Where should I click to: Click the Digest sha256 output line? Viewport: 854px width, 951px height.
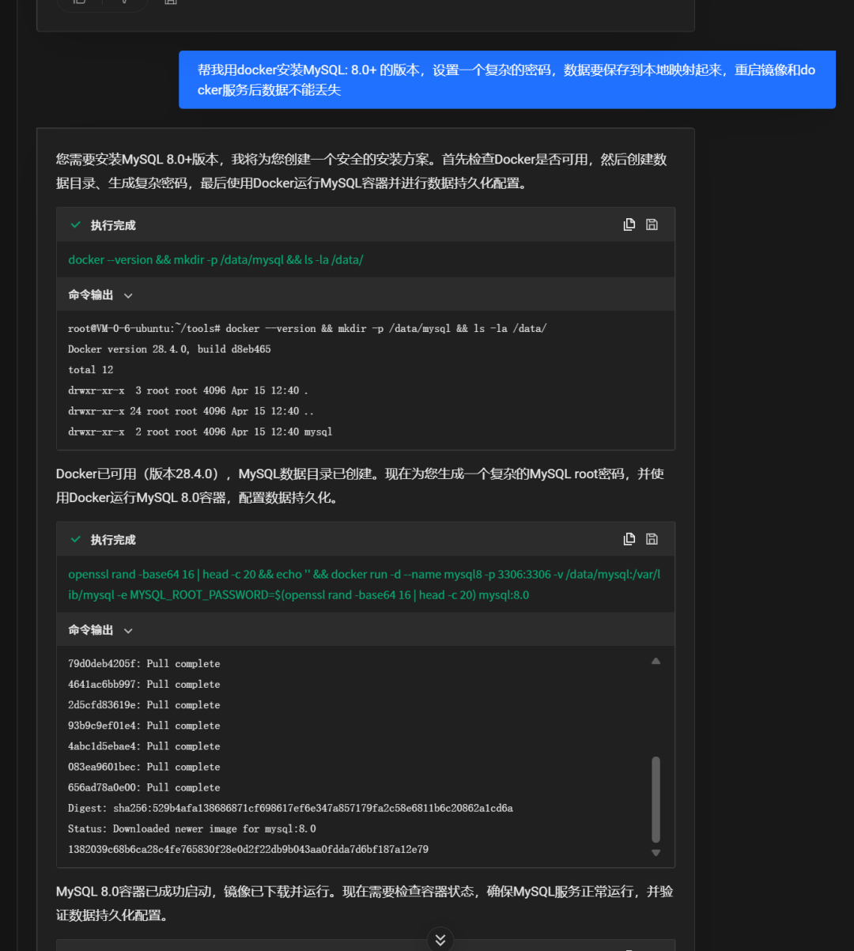pyautogui.click(x=290, y=808)
